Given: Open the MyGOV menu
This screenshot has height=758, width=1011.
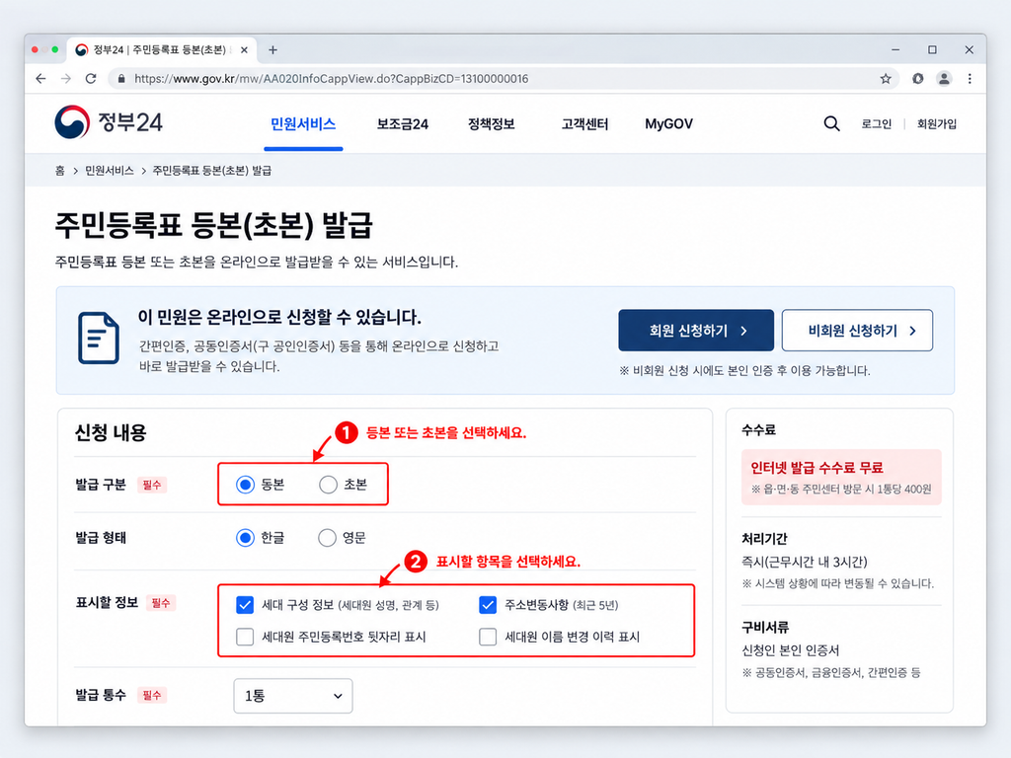Looking at the screenshot, I should point(668,123).
